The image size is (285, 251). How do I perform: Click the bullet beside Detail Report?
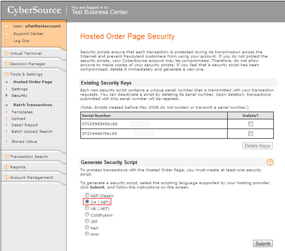pos(6,125)
